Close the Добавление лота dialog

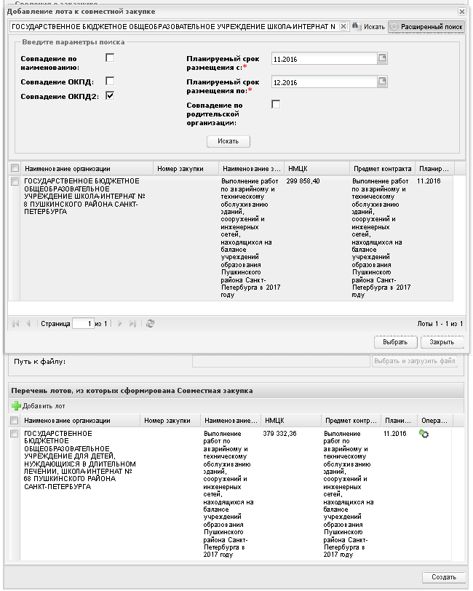click(461, 12)
